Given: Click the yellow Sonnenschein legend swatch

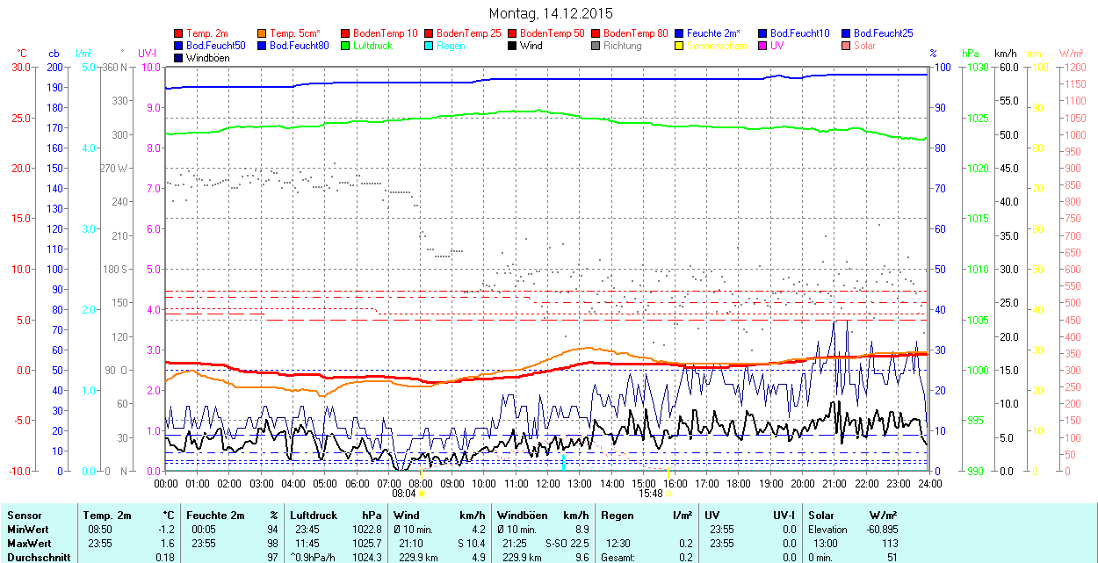Looking at the screenshot, I should coord(680,46).
